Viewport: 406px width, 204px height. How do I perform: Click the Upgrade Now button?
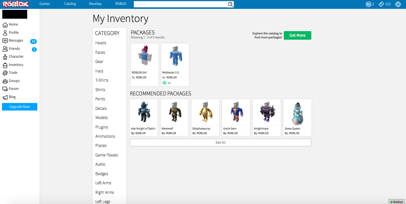20,107
